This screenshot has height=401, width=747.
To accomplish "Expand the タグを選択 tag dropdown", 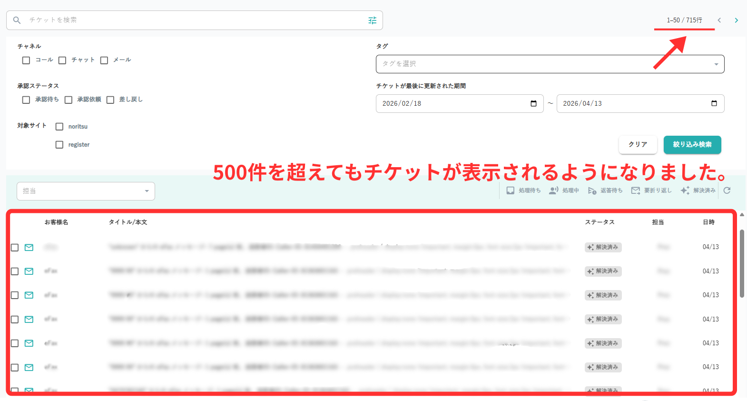I will pos(550,64).
